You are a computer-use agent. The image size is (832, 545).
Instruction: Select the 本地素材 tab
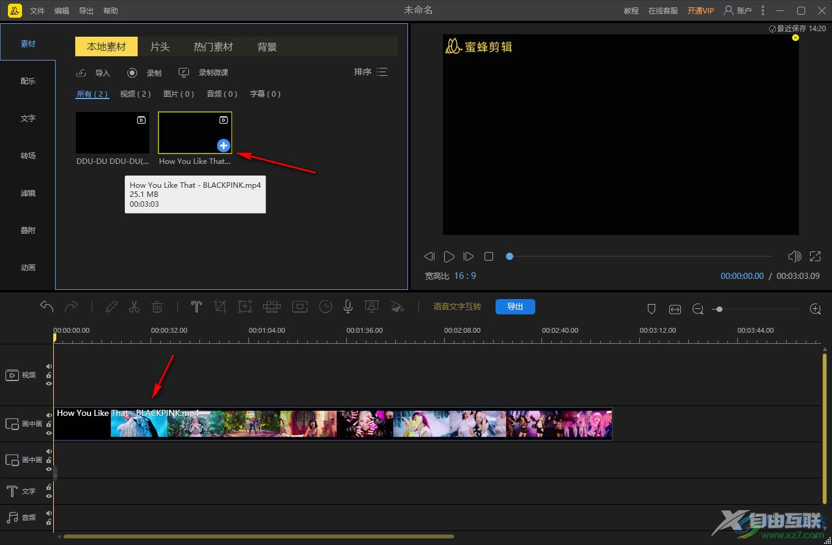click(x=106, y=46)
